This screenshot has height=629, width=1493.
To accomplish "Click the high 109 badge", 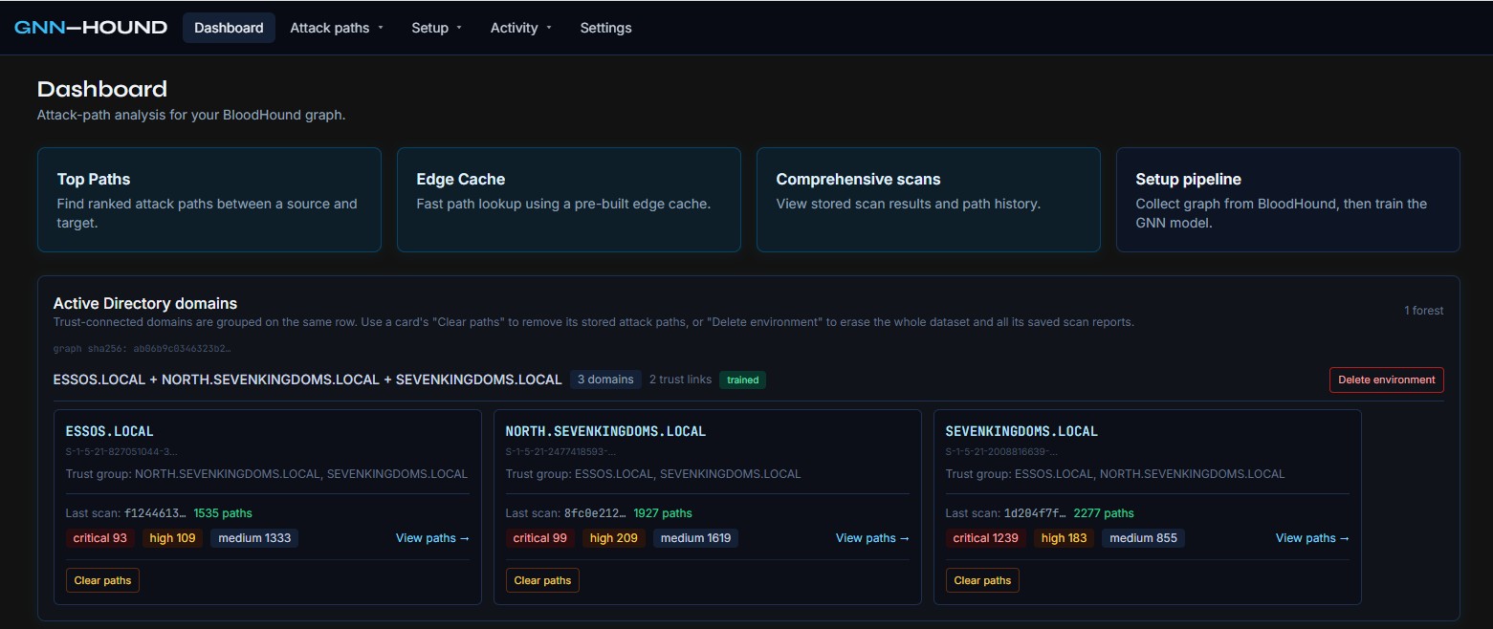I will click(x=172, y=538).
